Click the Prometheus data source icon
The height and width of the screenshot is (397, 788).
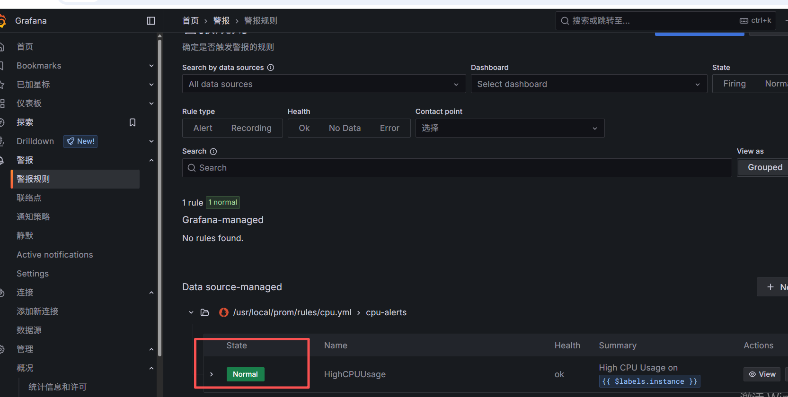tap(224, 312)
